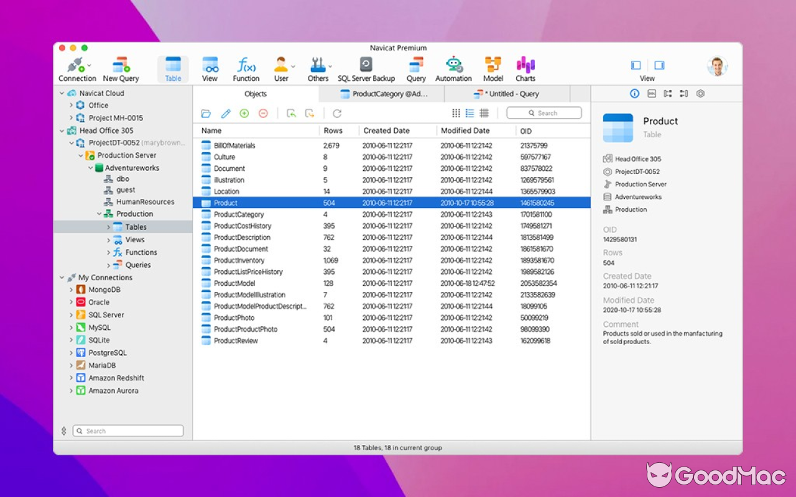Click the user avatar profile picture
Viewport: 796px width, 497px height.
(717, 65)
